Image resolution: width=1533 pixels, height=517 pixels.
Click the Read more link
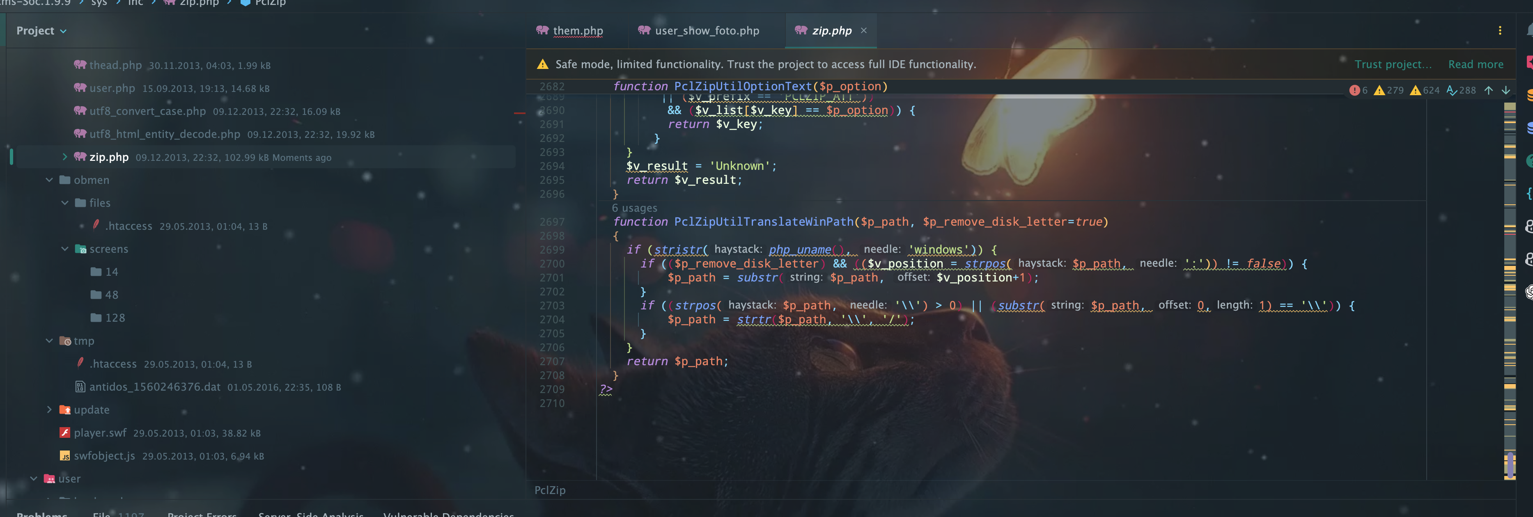point(1475,64)
